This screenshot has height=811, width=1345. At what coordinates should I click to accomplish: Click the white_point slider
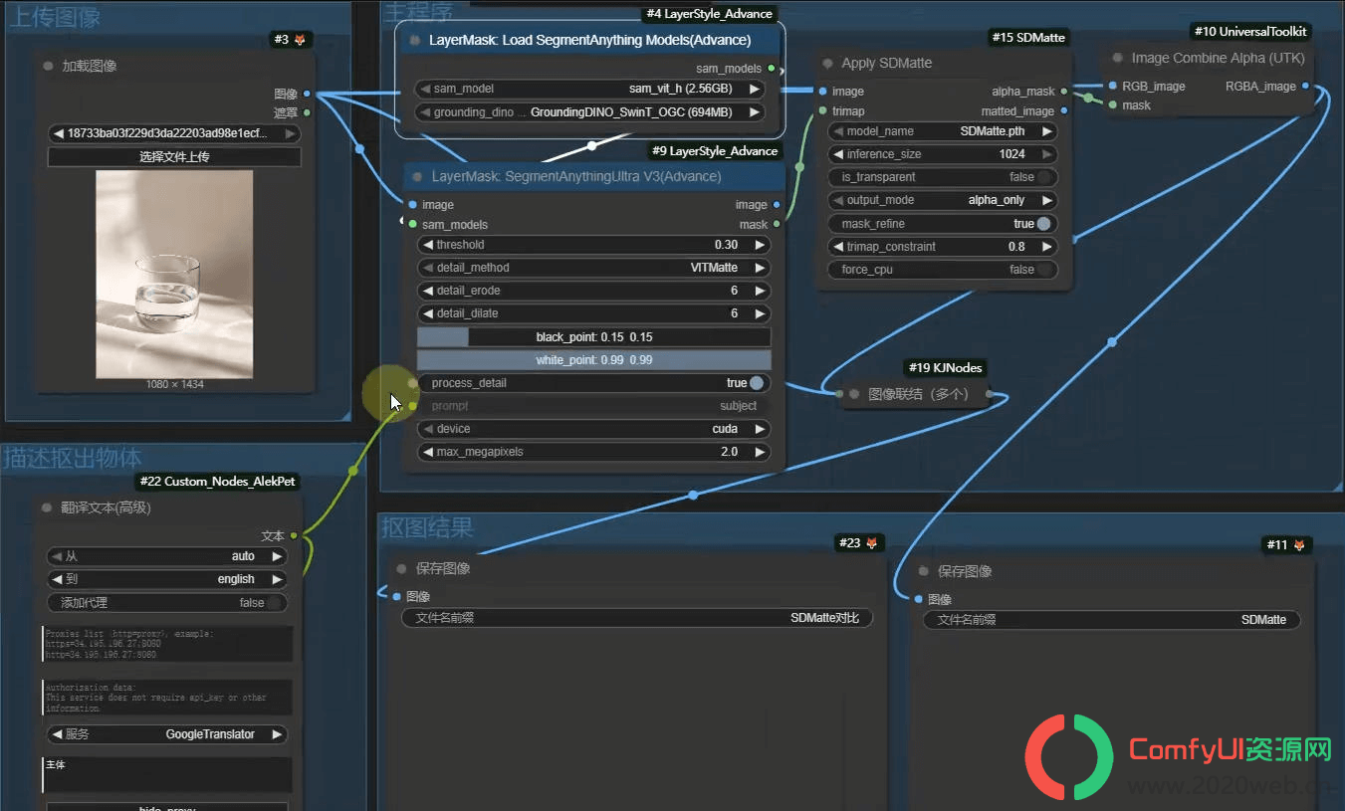(594, 360)
